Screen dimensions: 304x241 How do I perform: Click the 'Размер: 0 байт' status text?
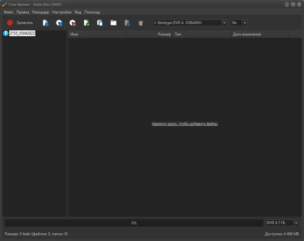[x=36, y=234]
